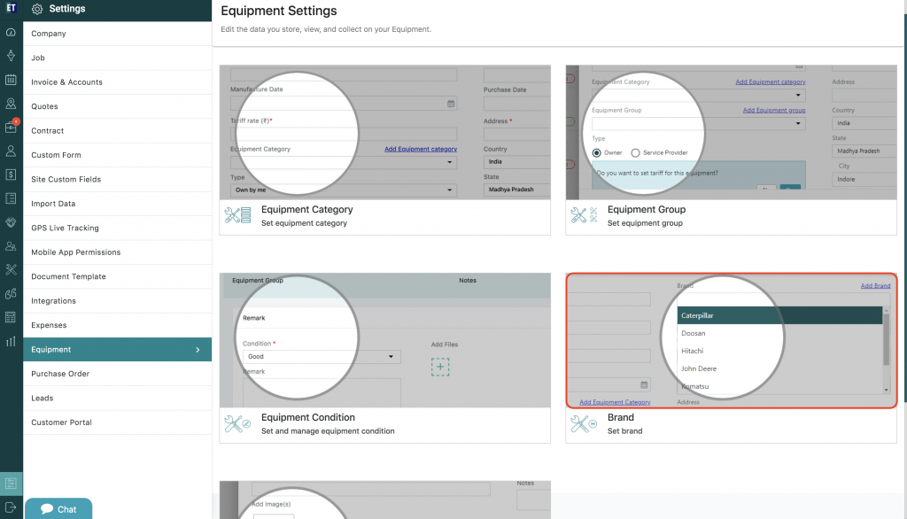Open Import Data settings
This screenshot has height=519, width=907.
coord(118,204)
